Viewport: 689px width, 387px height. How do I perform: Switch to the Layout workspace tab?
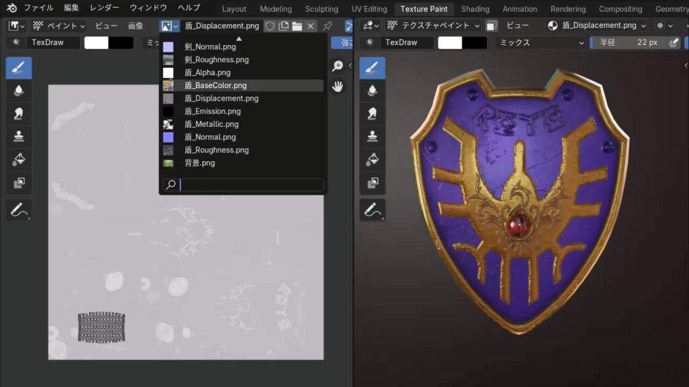coord(233,9)
